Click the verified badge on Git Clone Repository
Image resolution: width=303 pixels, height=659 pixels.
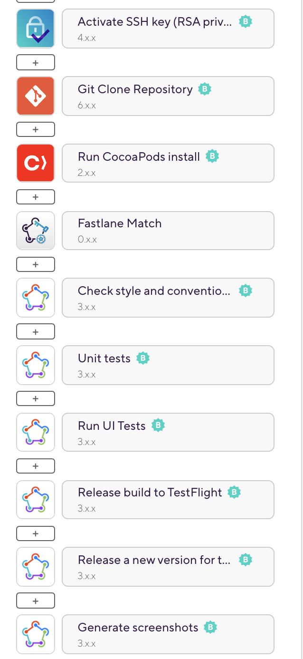(x=205, y=89)
